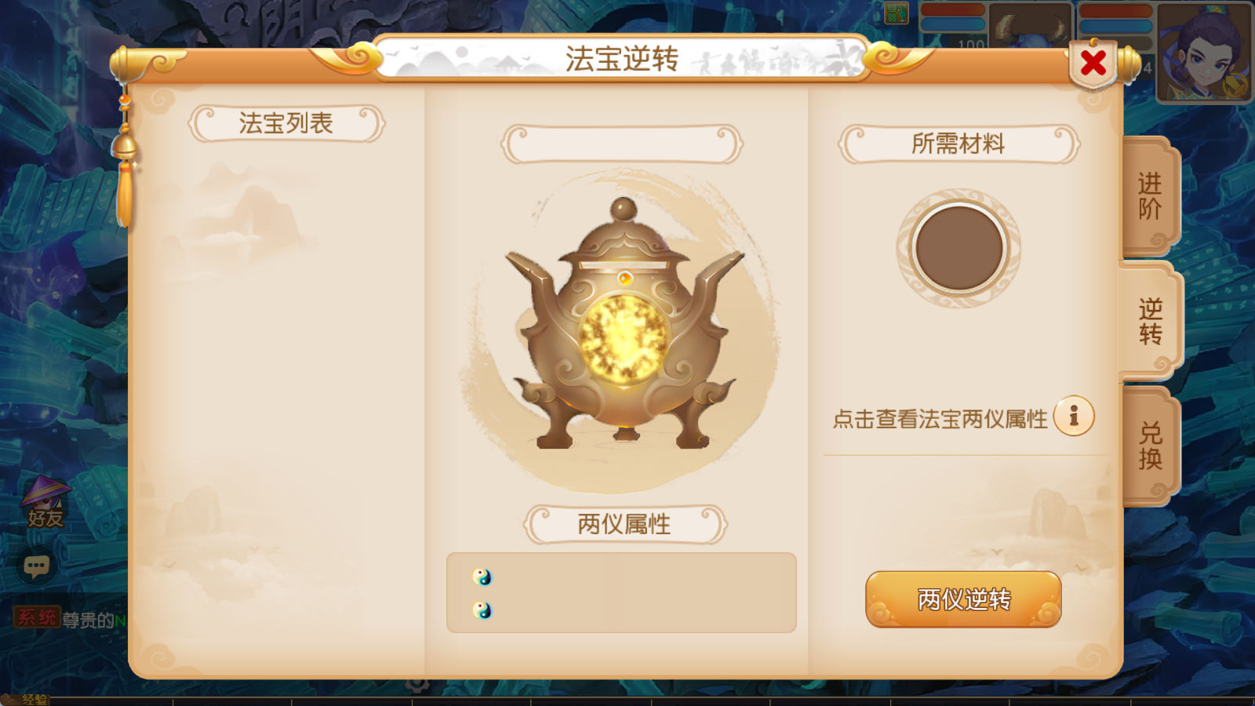Open the 好友 friends icon
Image resolution: width=1255 pixels, height=706 pixels.
click(x=45, y=503)
